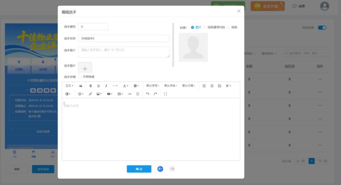Toggle bold formatting in editor toolbar
The image size is (341, 185).
pyautogui.click(x=90, y=86)
